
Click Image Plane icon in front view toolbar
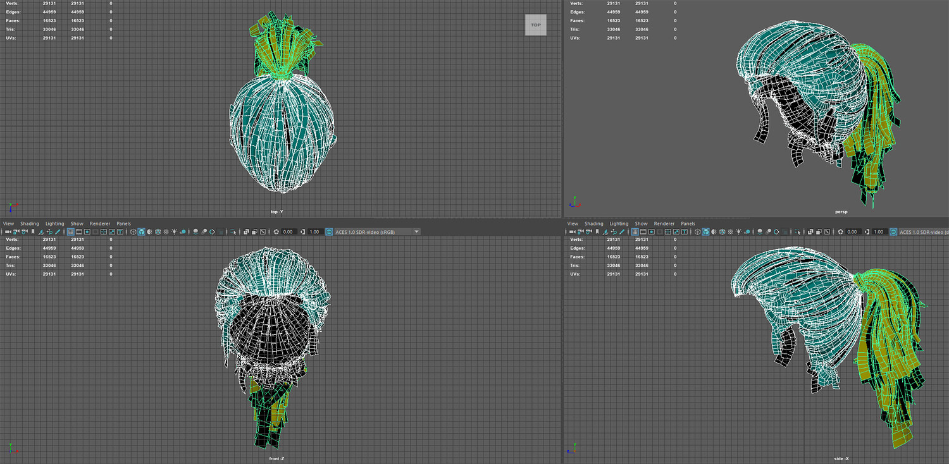coord(42,232)
